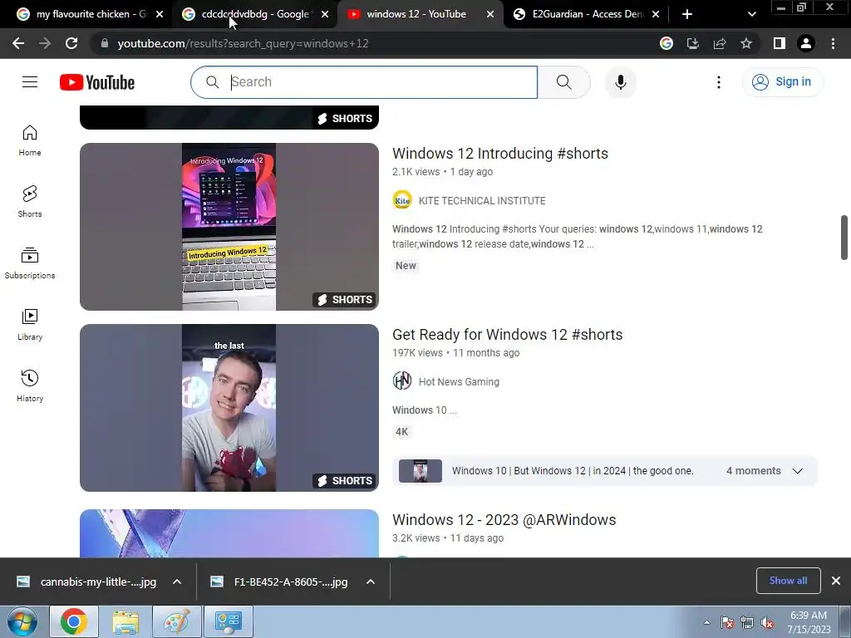Screen dimensions: 851x638
Task: Click the Sign in button
Action: click(783, 82)
